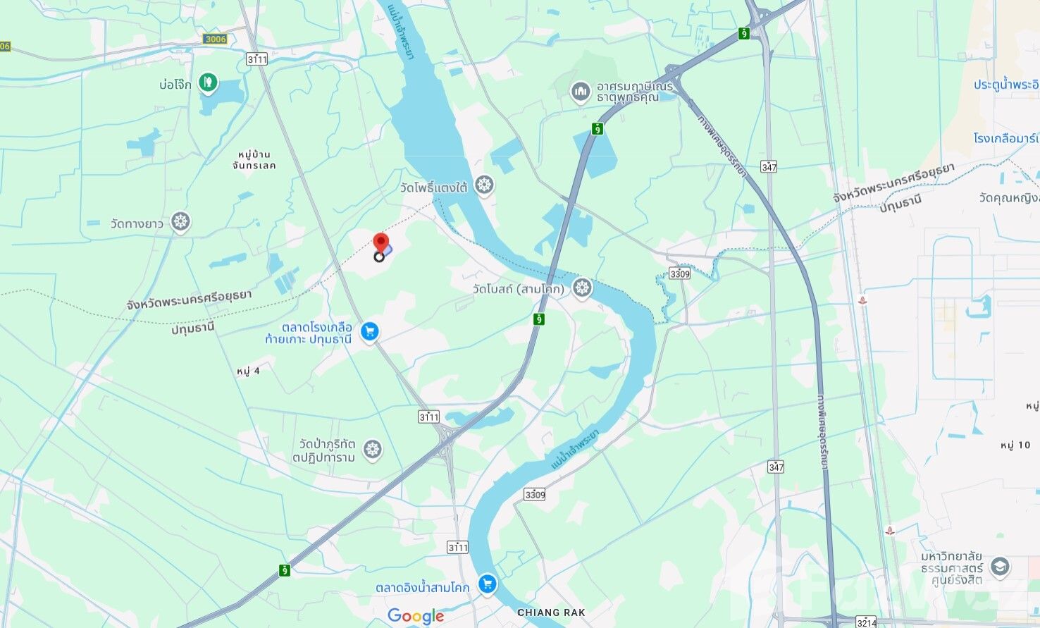The image size is (1040, 628).
Task: Click the Google logo link
Action: (x=416, y=617)
